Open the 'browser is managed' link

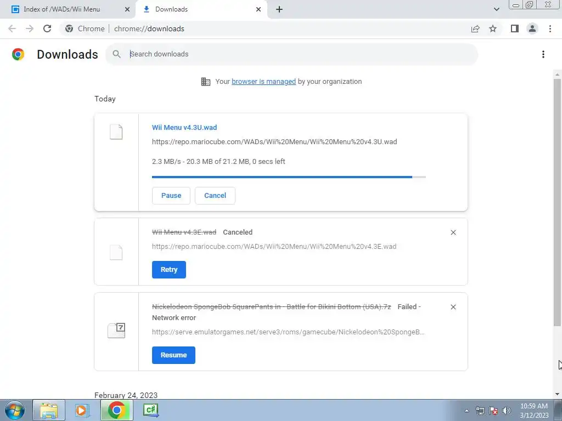click(263, 82)
